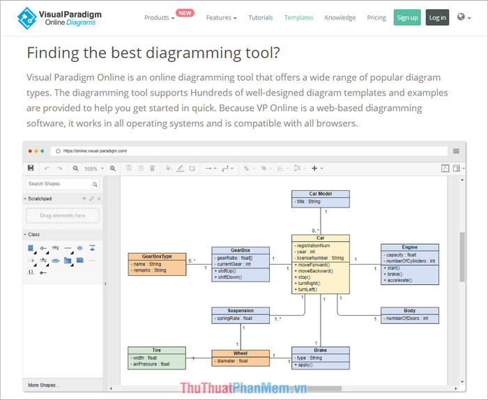Select the green Tire class header
Viewport: 488px width, 400px height.
coord(157,351)
